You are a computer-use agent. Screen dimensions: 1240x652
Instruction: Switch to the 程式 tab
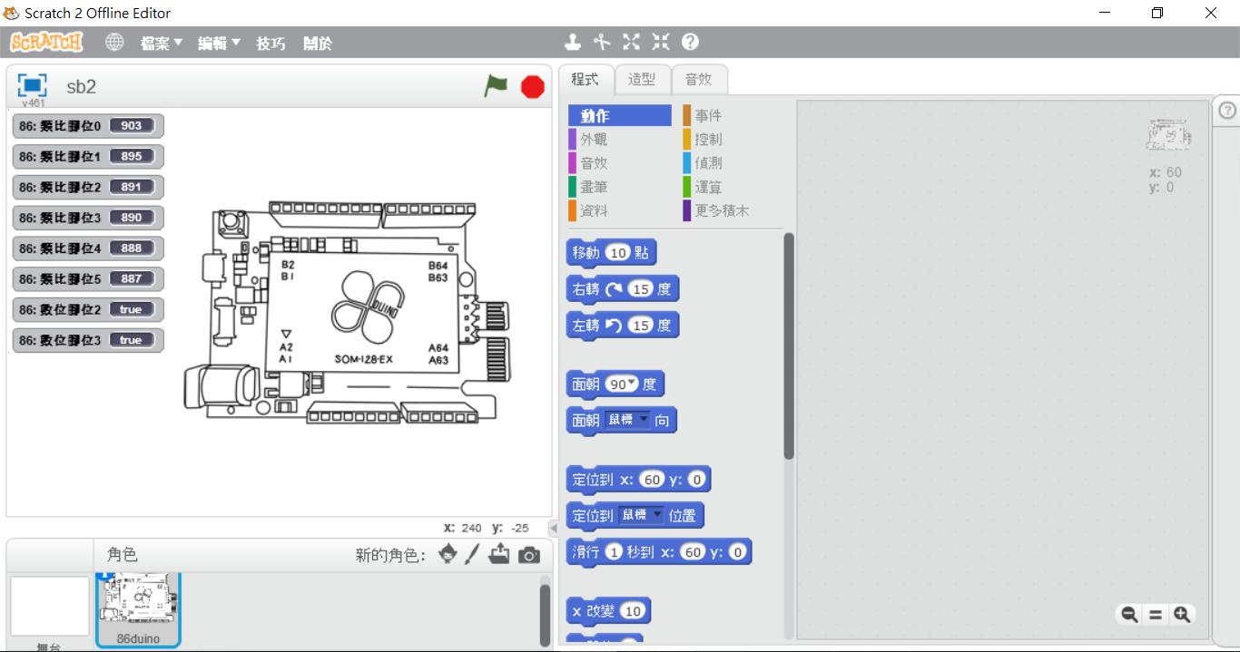586,79
